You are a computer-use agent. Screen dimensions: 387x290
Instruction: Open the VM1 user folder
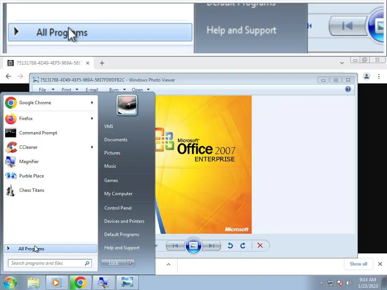pos(108,126)
